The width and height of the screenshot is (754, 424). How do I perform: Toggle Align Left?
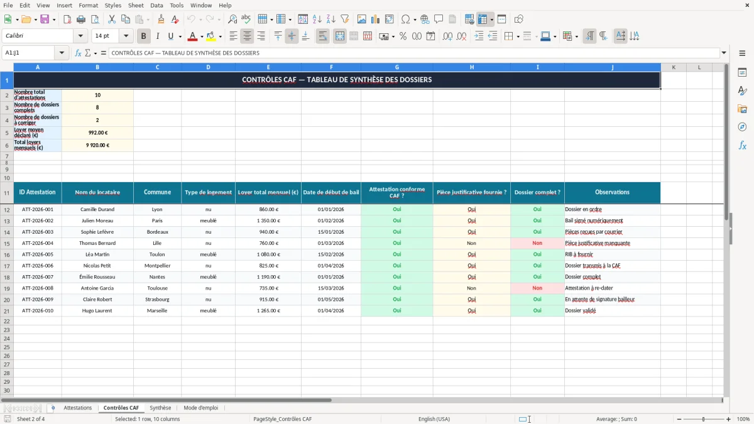233,36
